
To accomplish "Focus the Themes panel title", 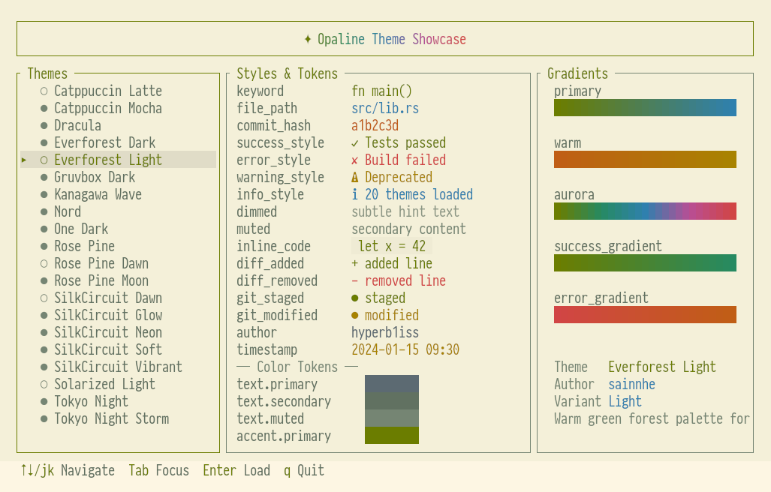I will click(47, 73).
